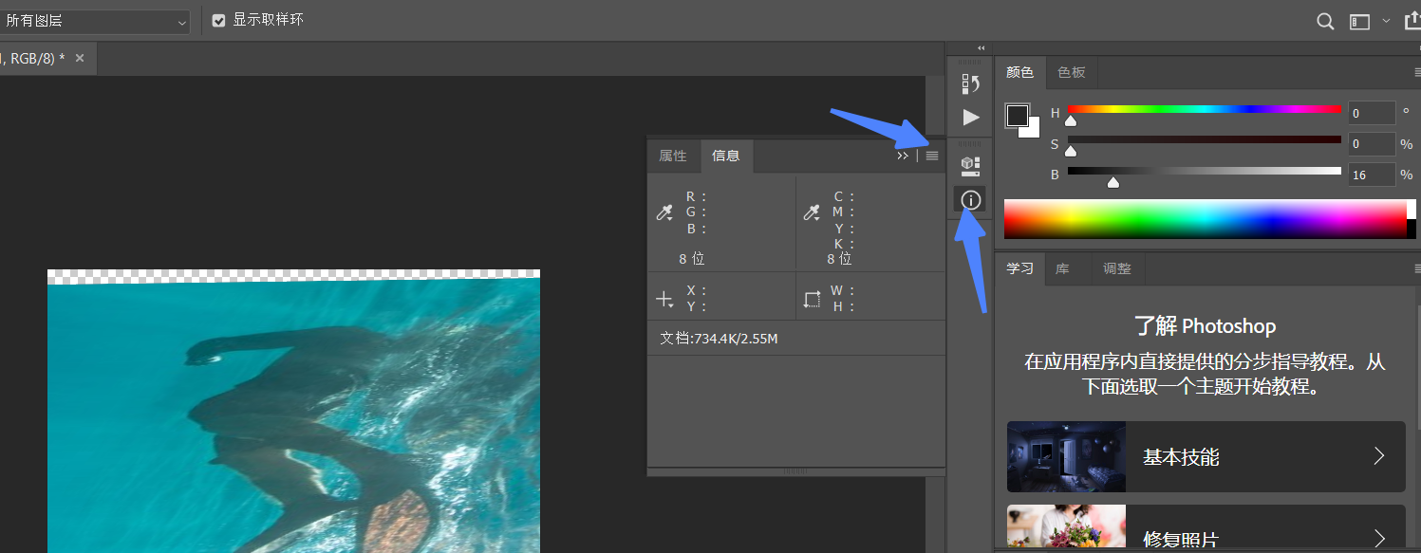Viewport: 1421px width, 553px height.
Task: Open the 所有图层 dropdown
Action: point(95,20)
